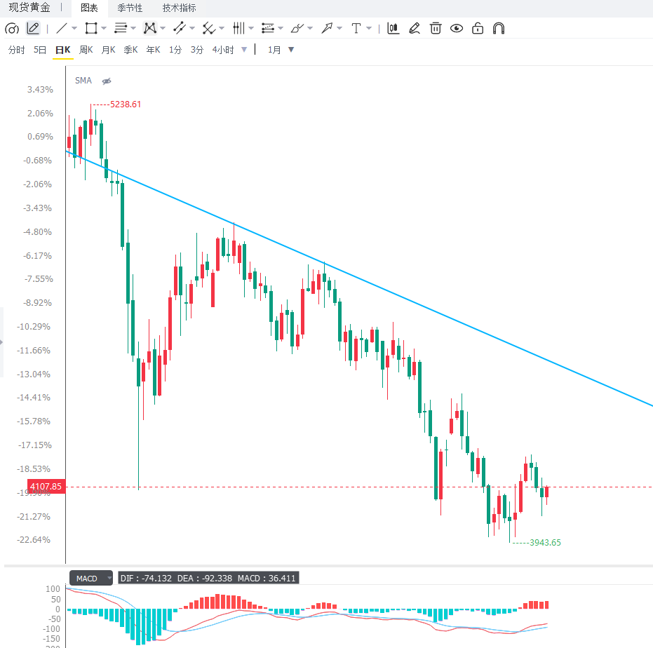
Task: Click the trash can delete drawings icon
Action: coord(436,28)
